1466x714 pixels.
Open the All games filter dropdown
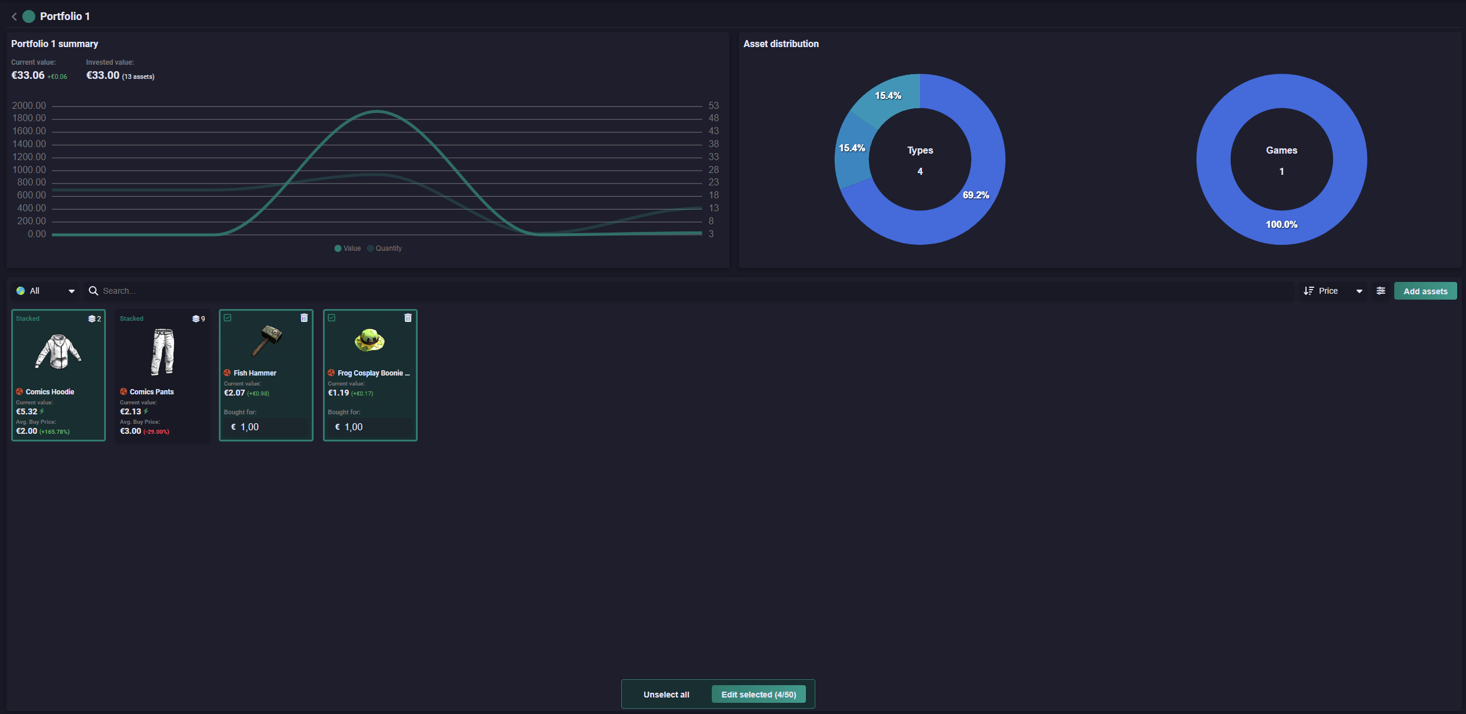click(x=46, y=291)
